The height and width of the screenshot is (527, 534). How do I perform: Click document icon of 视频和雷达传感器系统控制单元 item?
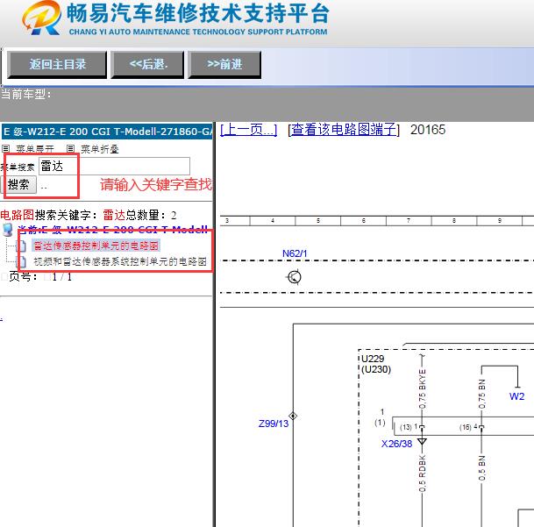click(21, 261)
